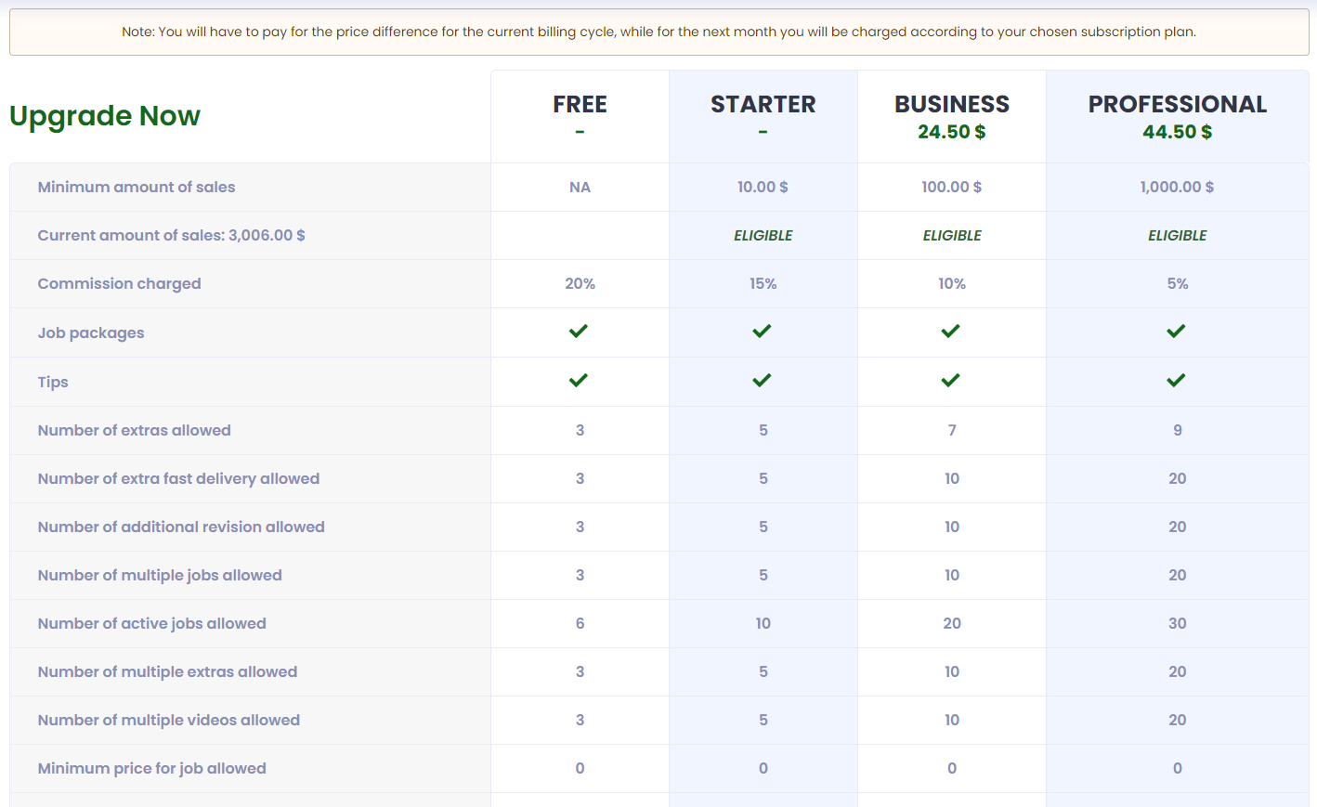Click the 100.00 $ minimum sales for BUSINESS

[952, 188]
